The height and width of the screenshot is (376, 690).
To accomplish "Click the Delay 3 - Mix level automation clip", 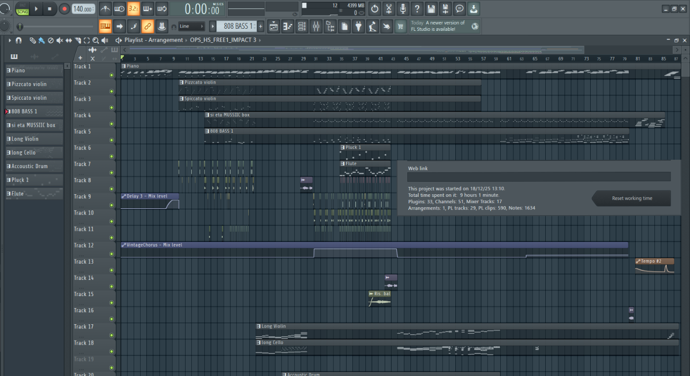I will pyautogui.click(x=150, y=201).
